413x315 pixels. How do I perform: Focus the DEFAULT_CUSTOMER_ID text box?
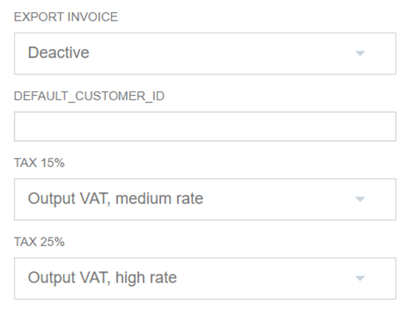click(205, 127)
